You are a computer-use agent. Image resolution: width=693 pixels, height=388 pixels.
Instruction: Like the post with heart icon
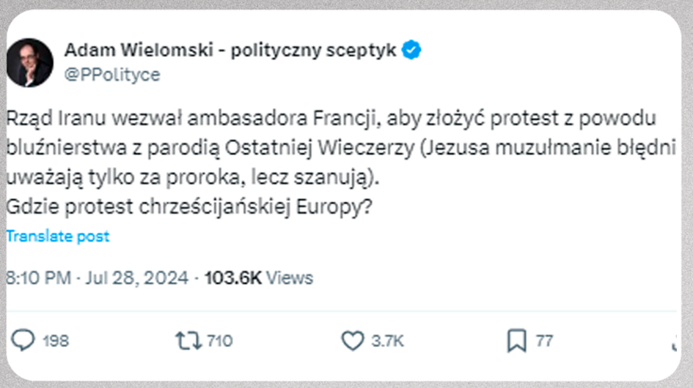click(353, 340)
